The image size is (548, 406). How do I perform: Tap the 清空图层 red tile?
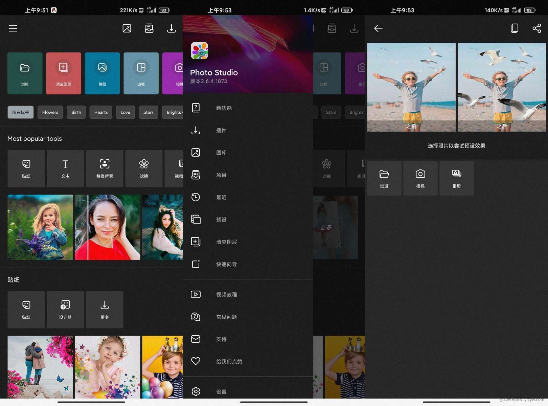click(x=64, y=73)
